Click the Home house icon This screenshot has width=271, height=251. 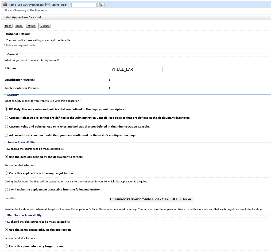[x=5, y=5]
